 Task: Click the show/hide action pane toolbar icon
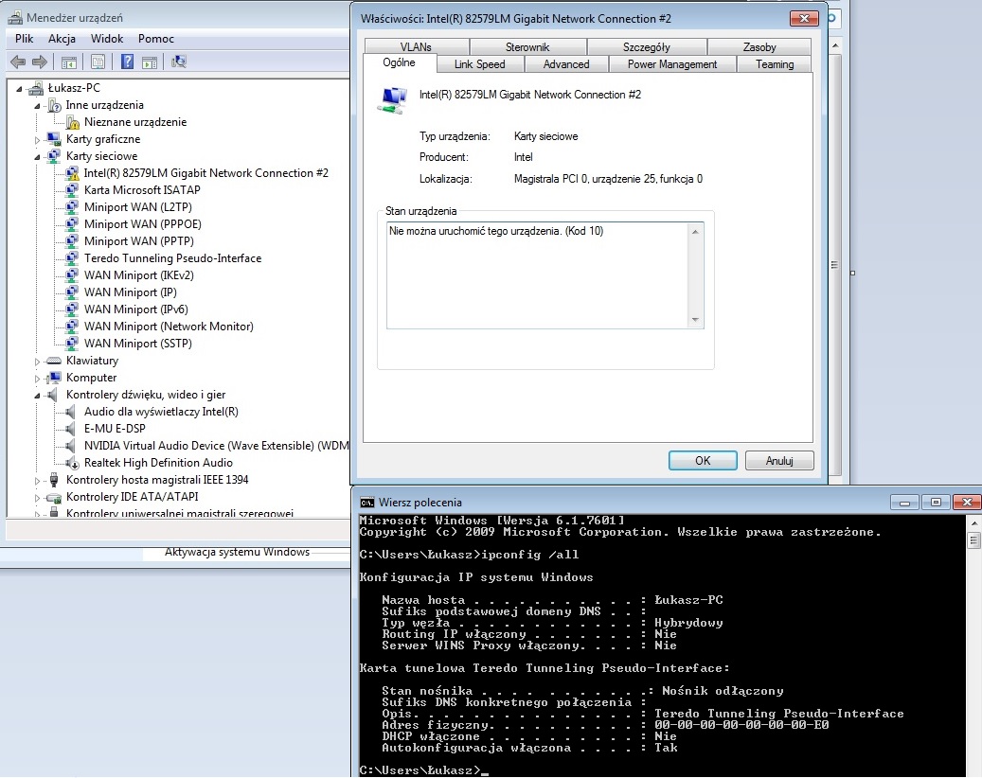pyautogui.click(x=149, y=62)
